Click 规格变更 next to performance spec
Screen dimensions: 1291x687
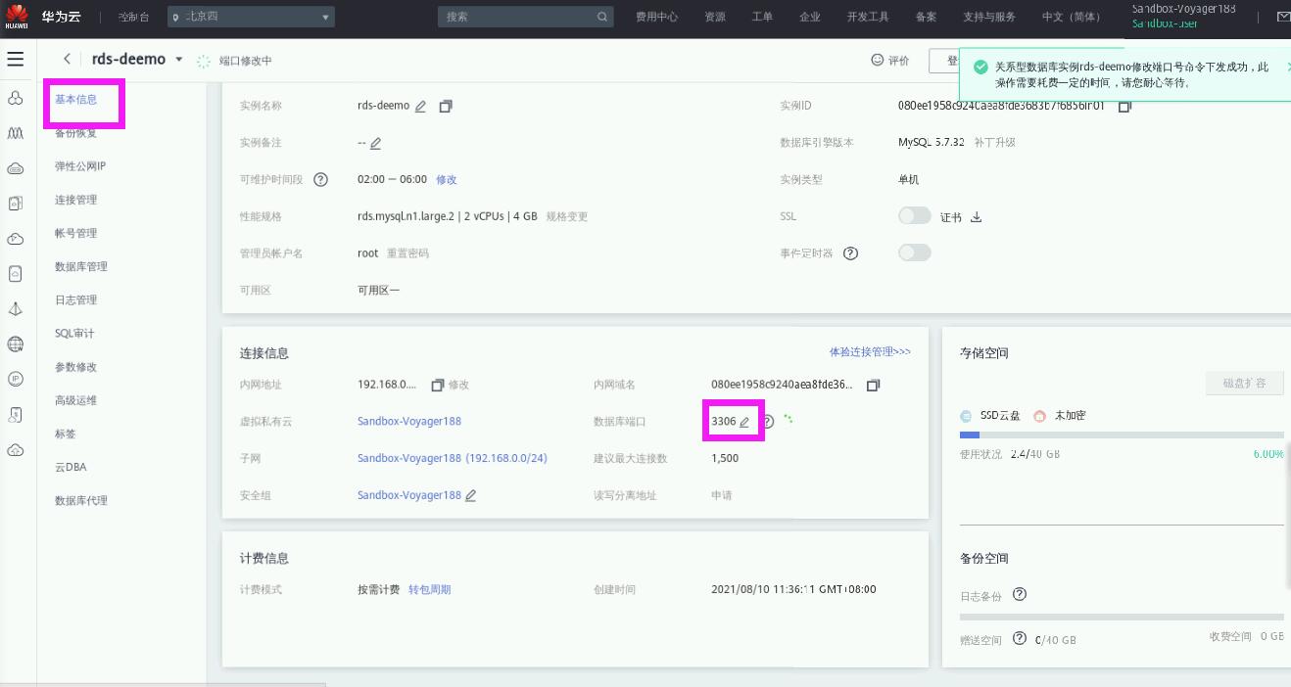click(567, 216)
